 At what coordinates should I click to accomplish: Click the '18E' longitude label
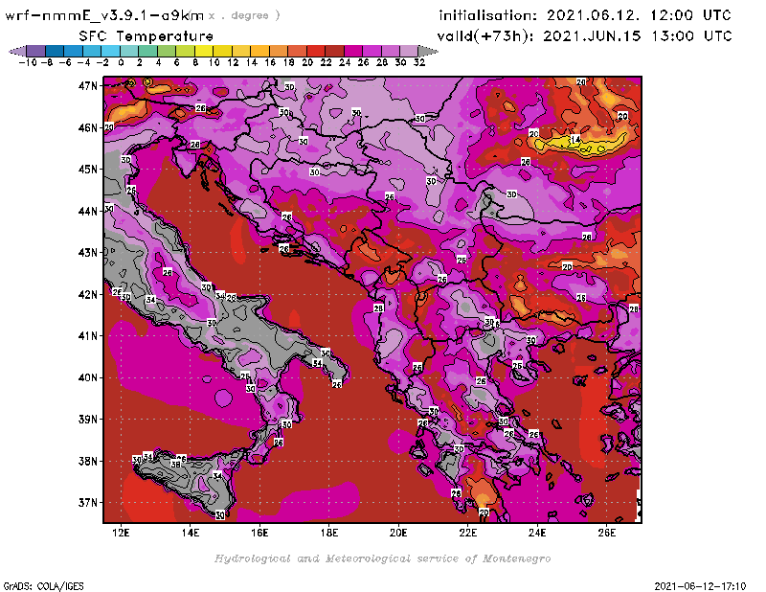(x=328, y=533)
